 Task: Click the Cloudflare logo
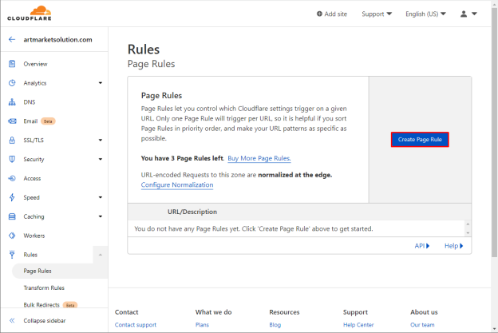pos(30,14)
